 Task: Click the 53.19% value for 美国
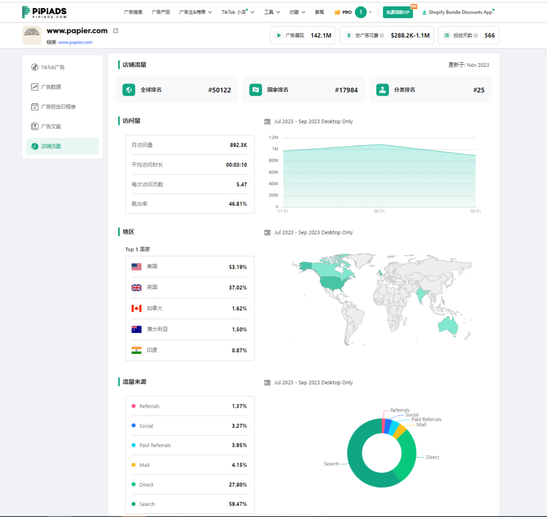point(238,267)
